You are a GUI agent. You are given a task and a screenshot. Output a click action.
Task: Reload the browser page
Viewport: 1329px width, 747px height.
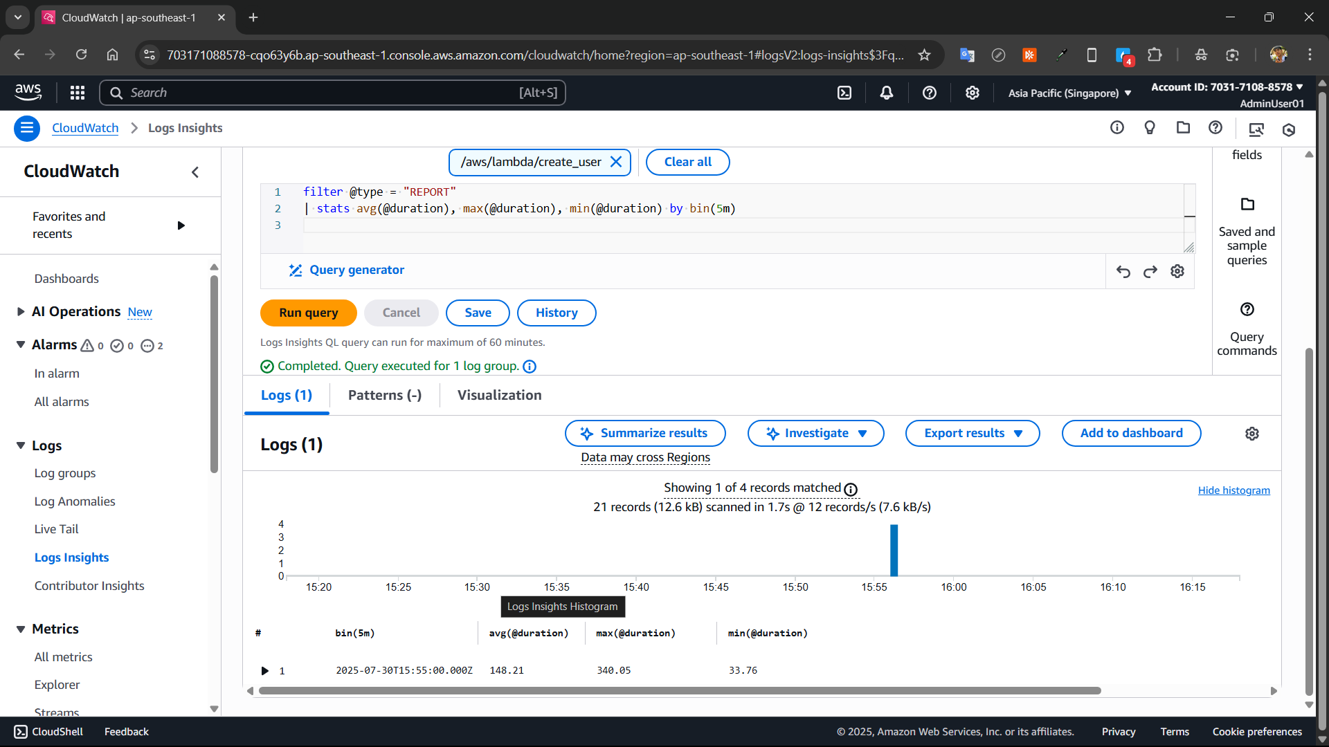[81, 55]
